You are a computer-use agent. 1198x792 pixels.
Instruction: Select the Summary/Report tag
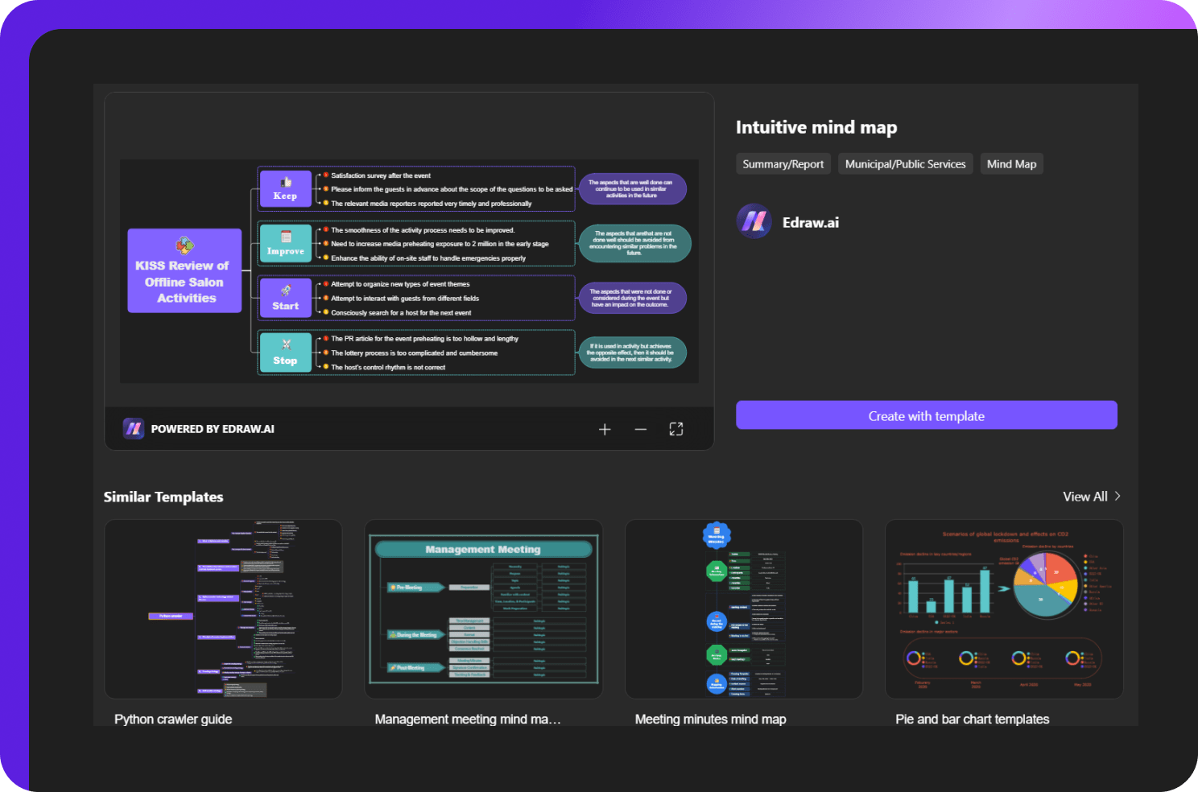[783, 164]
